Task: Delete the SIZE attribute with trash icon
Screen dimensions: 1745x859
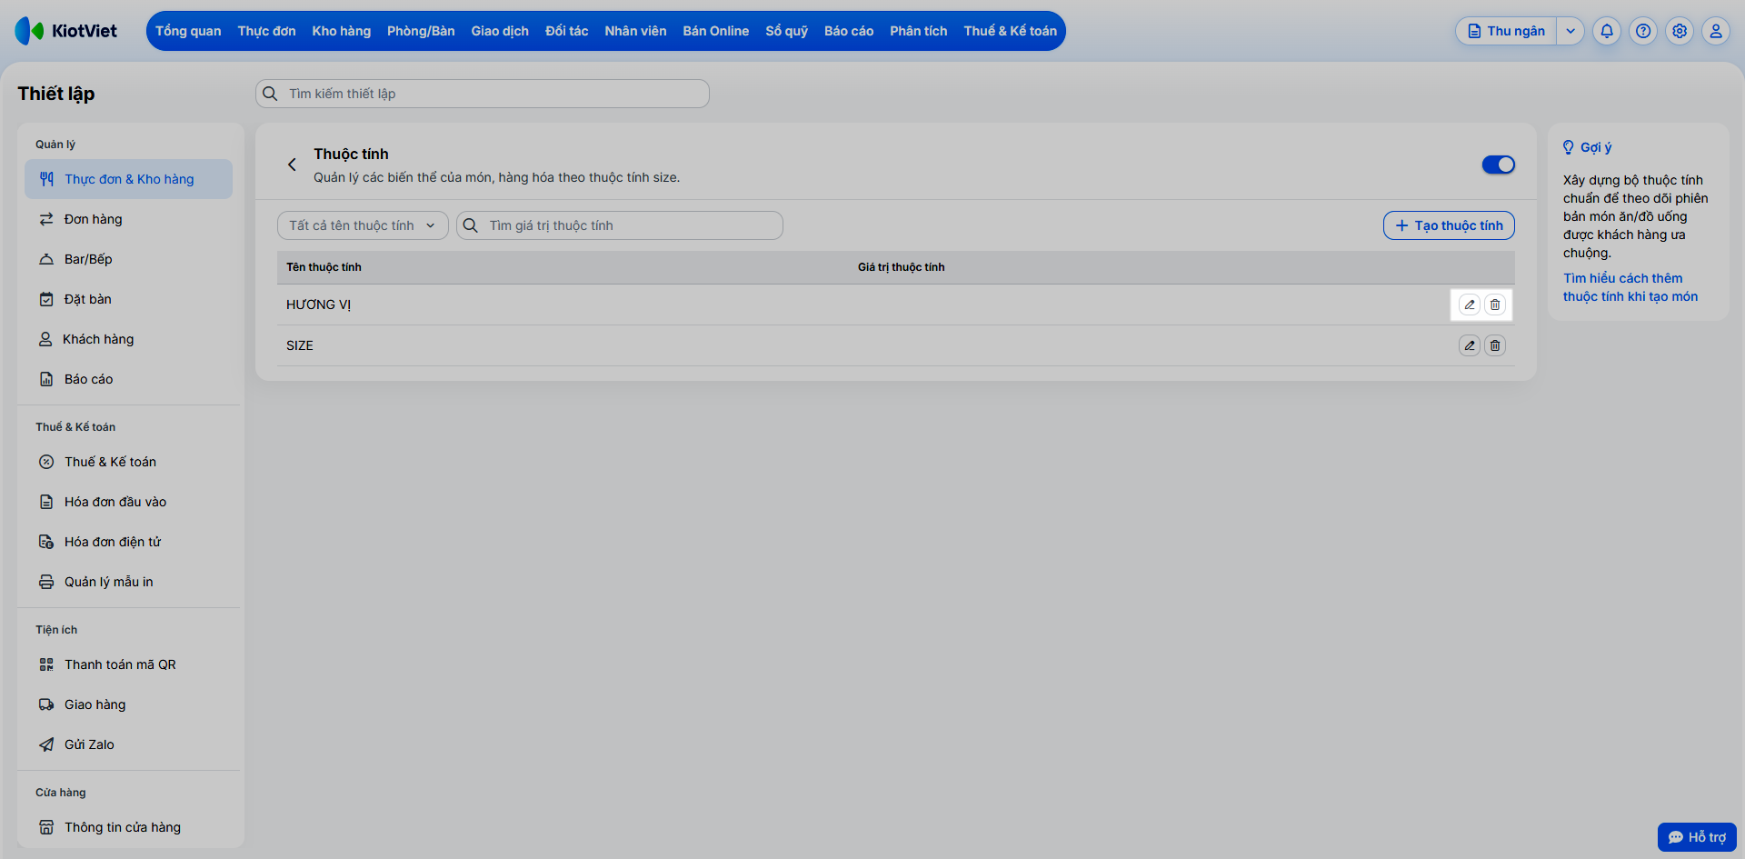Action: 1495,345
